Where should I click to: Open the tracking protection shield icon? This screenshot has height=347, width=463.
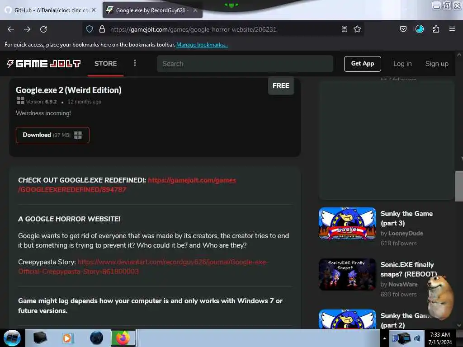click(x=90, y=29)
